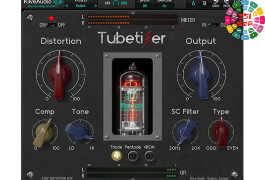Screen dimensions: 265x180
Task: Click the Comp label
Action: (45, 112)
